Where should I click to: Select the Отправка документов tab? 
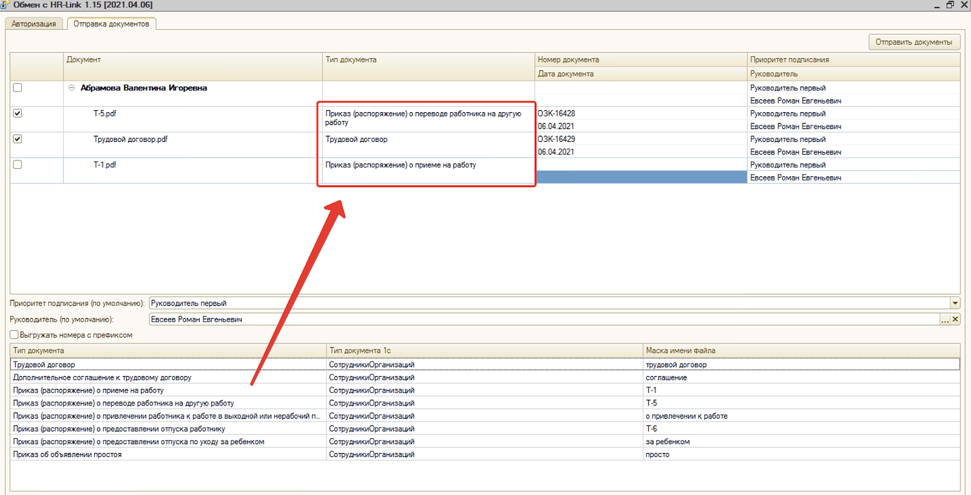coord(112,24)
